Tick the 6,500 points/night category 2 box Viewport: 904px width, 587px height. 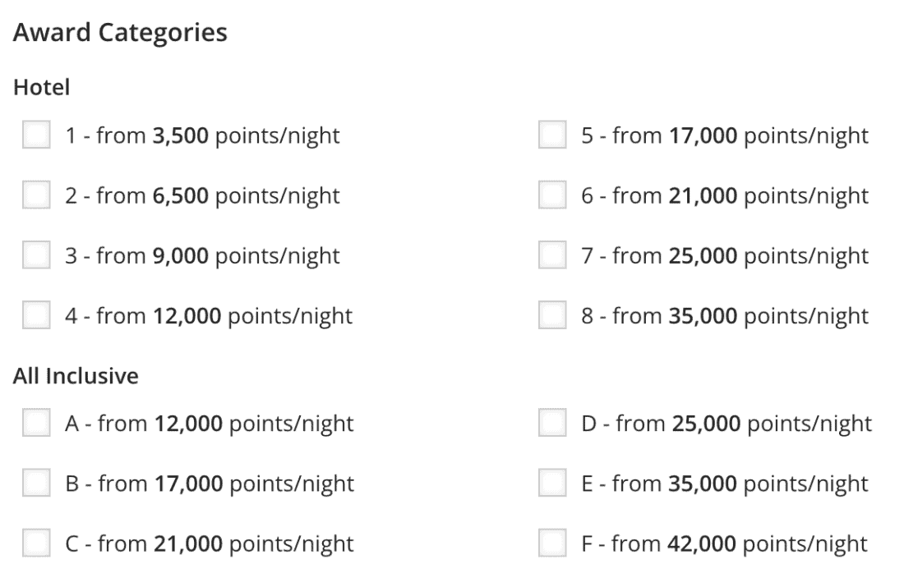[36, 195]
